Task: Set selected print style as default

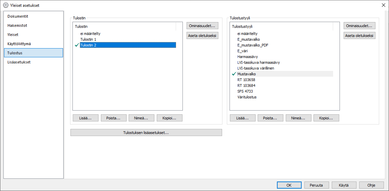Action: (x=359, y=36)
